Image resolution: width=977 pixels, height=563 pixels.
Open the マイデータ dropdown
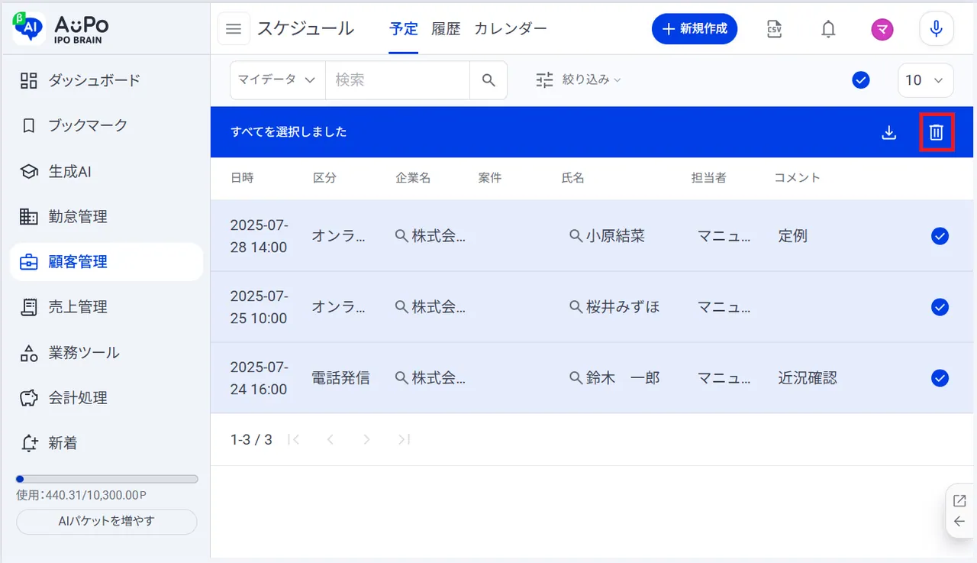pos(278,80)
